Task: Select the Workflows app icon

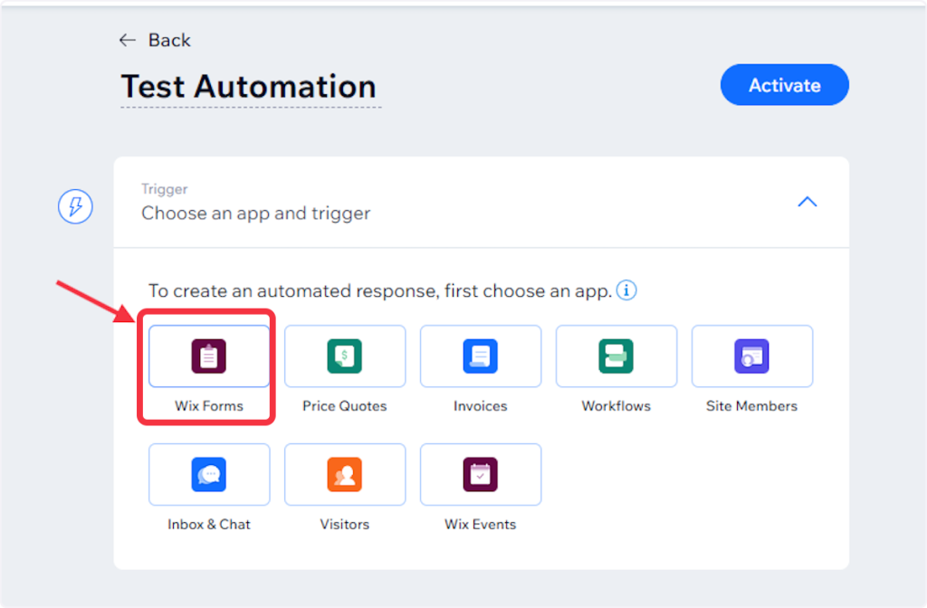Action: tap(616, 356)
